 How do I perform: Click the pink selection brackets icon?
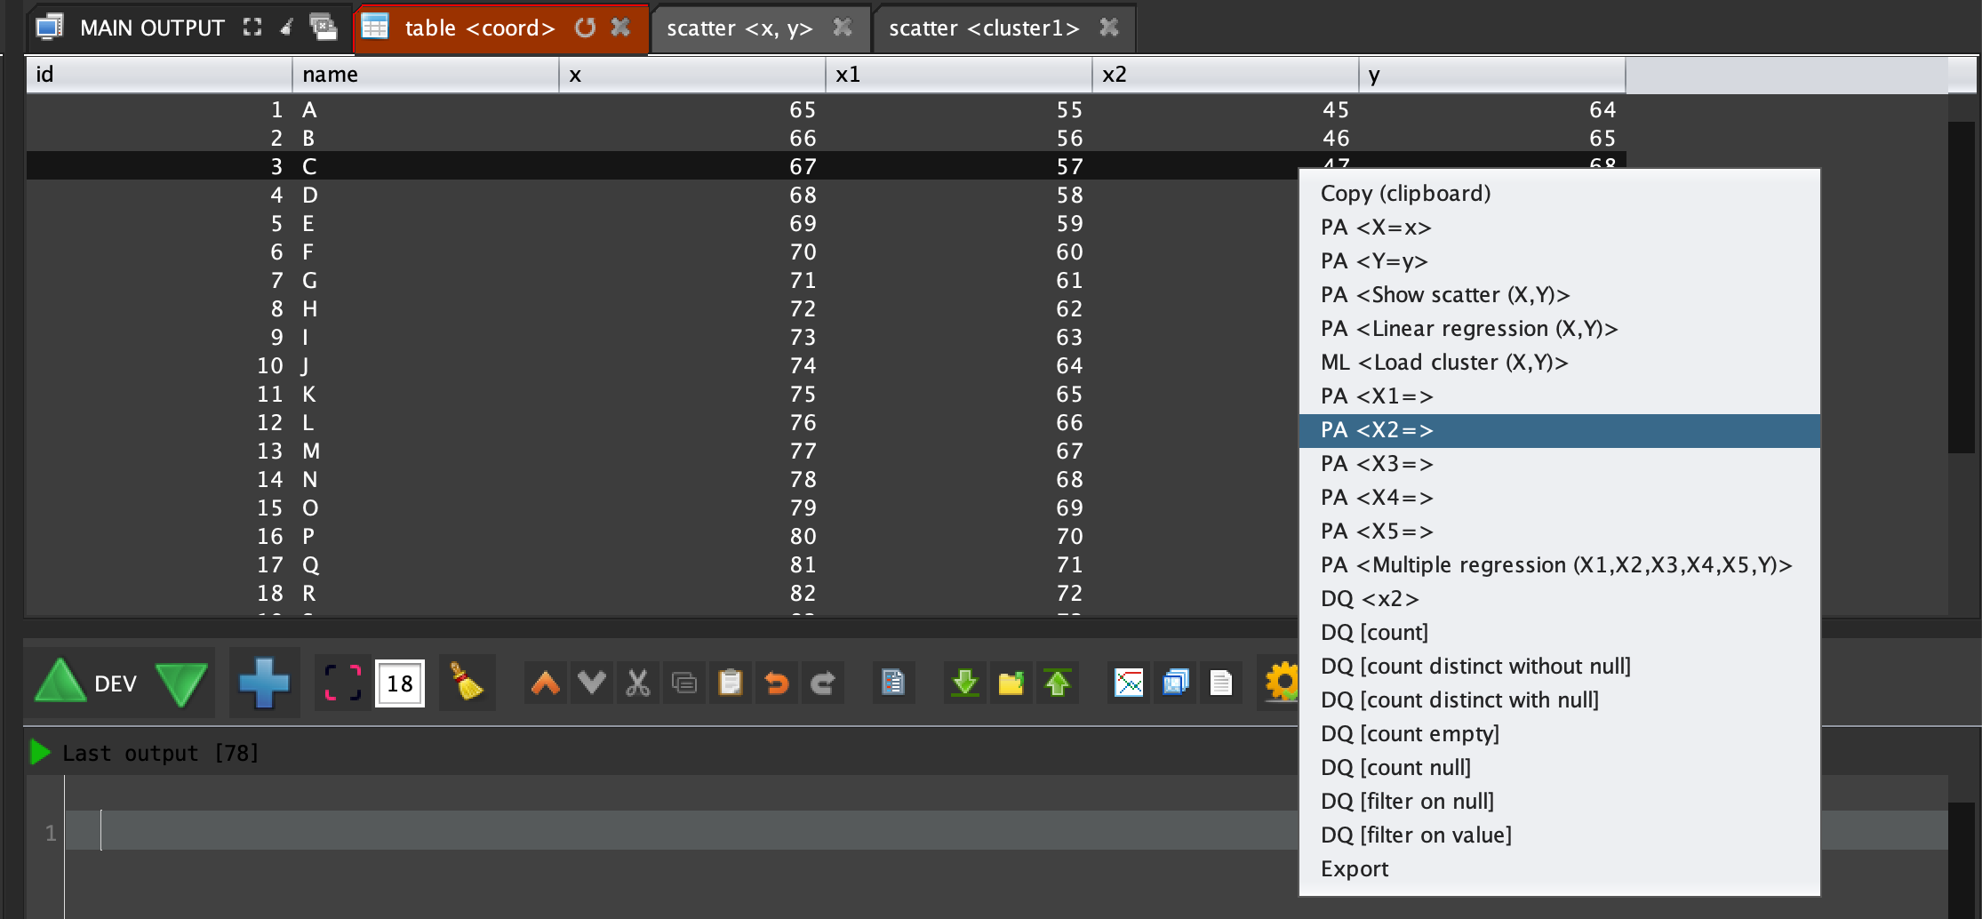(x=342, y=683)
